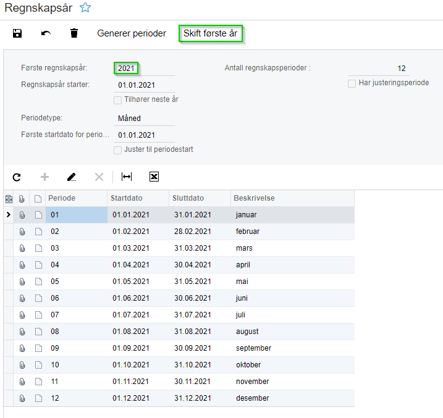443x418 pixels.
Task: Select period cell 01
Action: 76,215
